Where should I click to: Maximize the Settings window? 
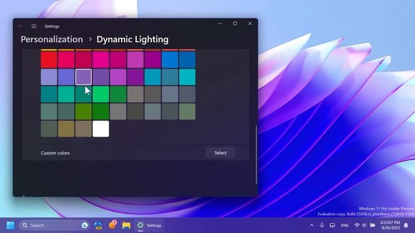click(235, 23)
